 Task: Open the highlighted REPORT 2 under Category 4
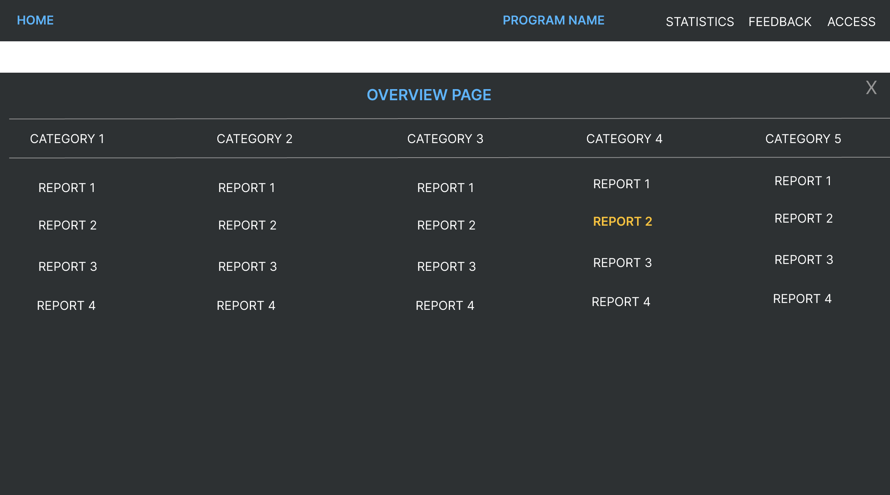click(x=622, y=221)
